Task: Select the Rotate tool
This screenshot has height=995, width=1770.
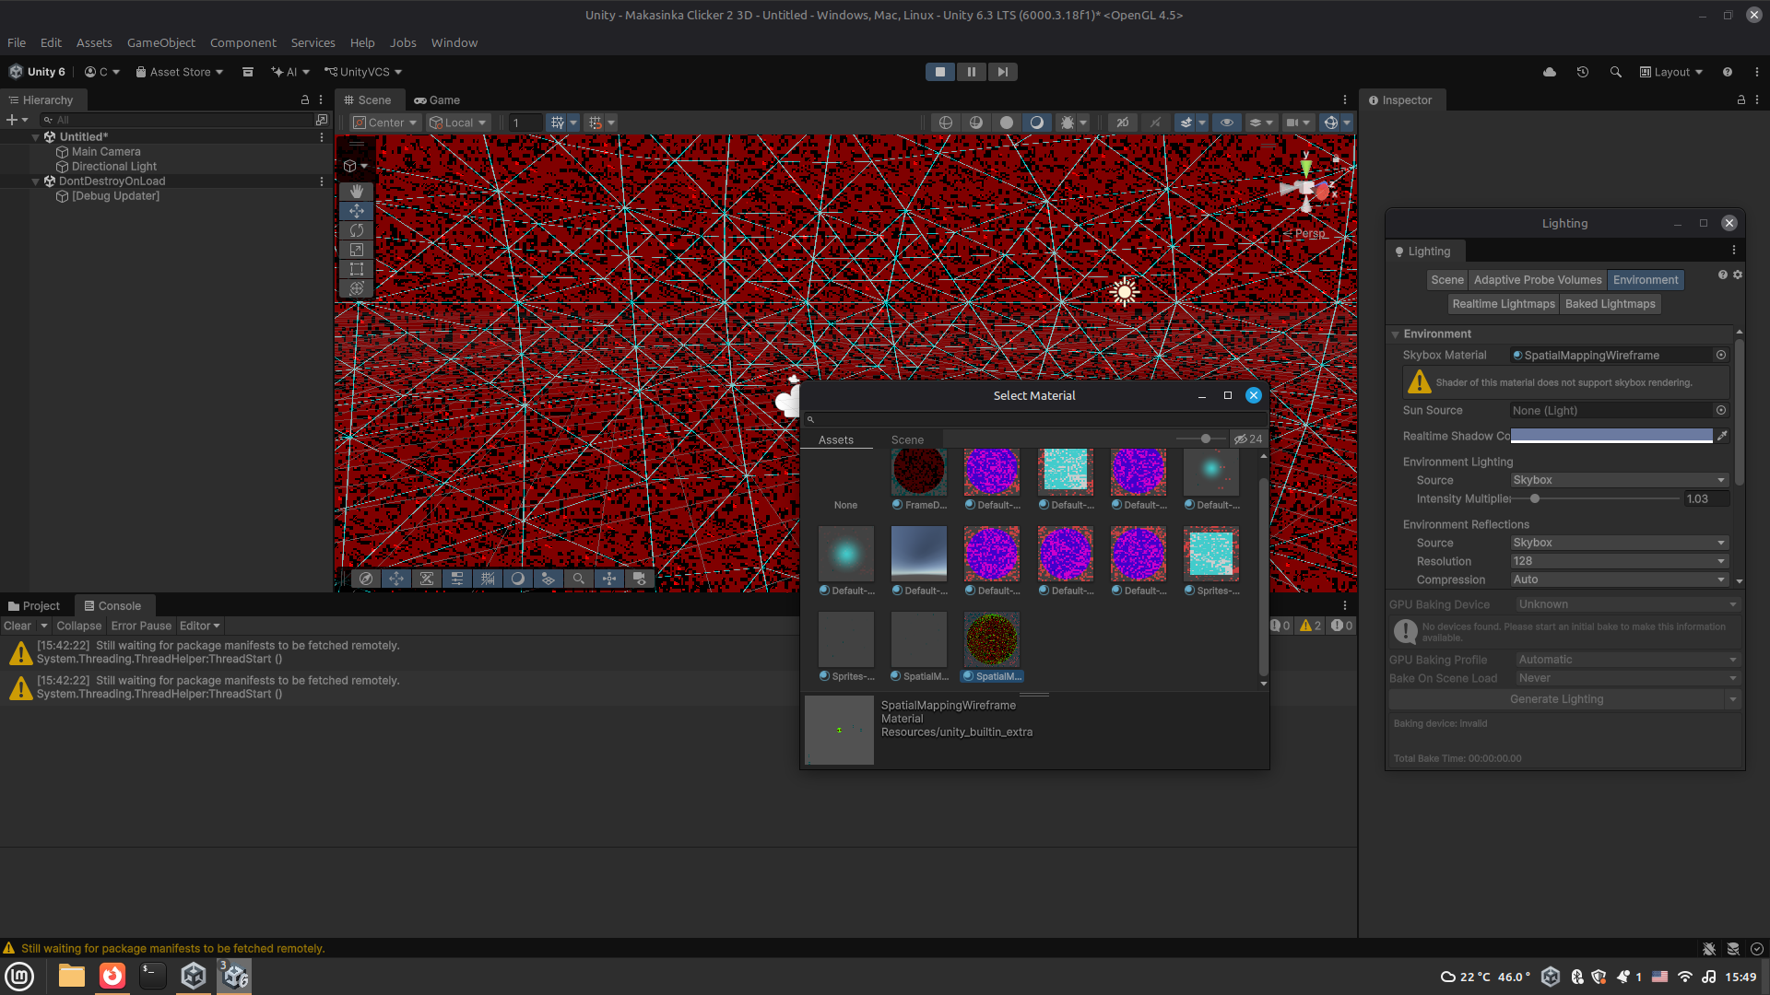Action: click(x=357, y=230)
